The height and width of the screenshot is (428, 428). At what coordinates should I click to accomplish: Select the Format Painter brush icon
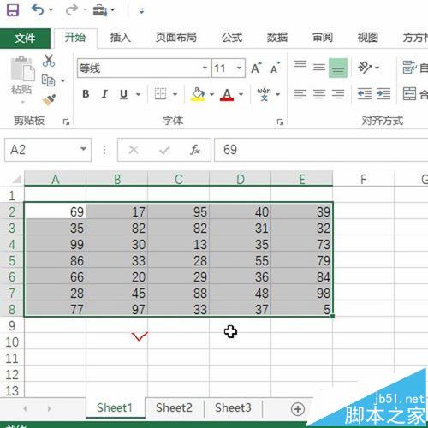click(x=49, y=100)
